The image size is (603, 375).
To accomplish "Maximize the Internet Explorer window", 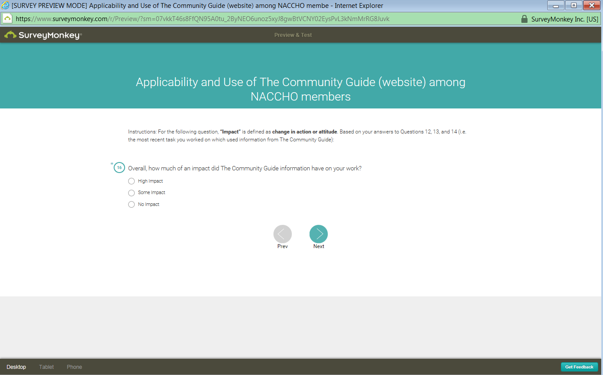I will coord(574,6).
